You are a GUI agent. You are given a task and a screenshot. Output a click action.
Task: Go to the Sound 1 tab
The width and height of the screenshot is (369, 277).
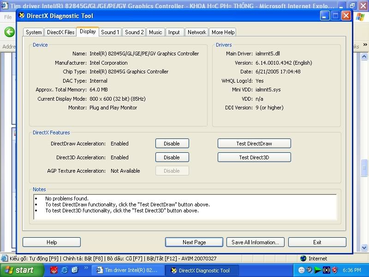pos(110,32)
